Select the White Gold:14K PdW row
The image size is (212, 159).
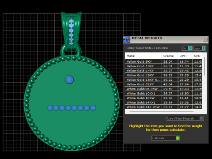click(163, 107)
